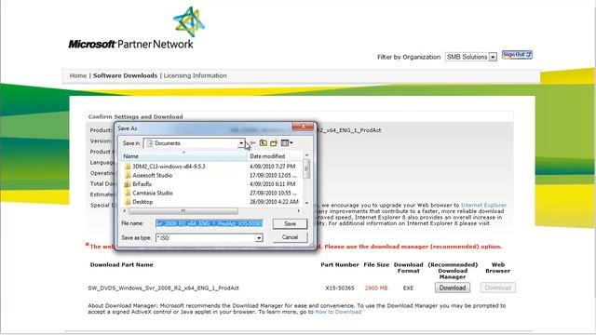Open the View Menu icon in Save As
The width and height of the screenshot is (596, 335).
coord(287,143)
